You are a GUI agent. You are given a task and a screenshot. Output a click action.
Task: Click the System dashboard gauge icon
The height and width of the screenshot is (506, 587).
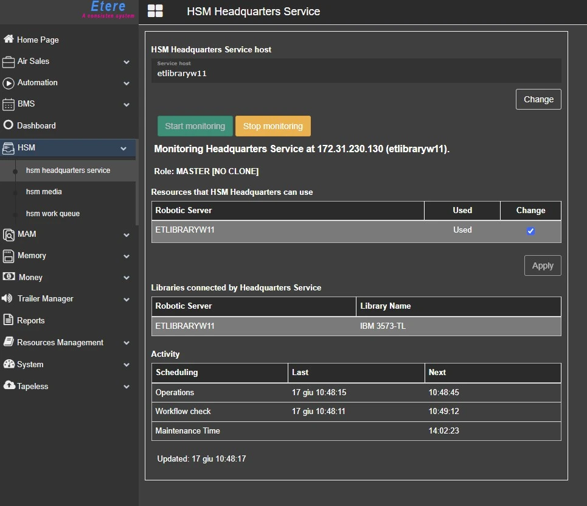pos(9,364)
